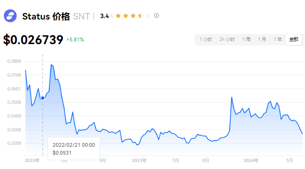The height and width of the screenshot is (169, 305).
Task: Click the SNT ticker symbol
Action: 81,17
